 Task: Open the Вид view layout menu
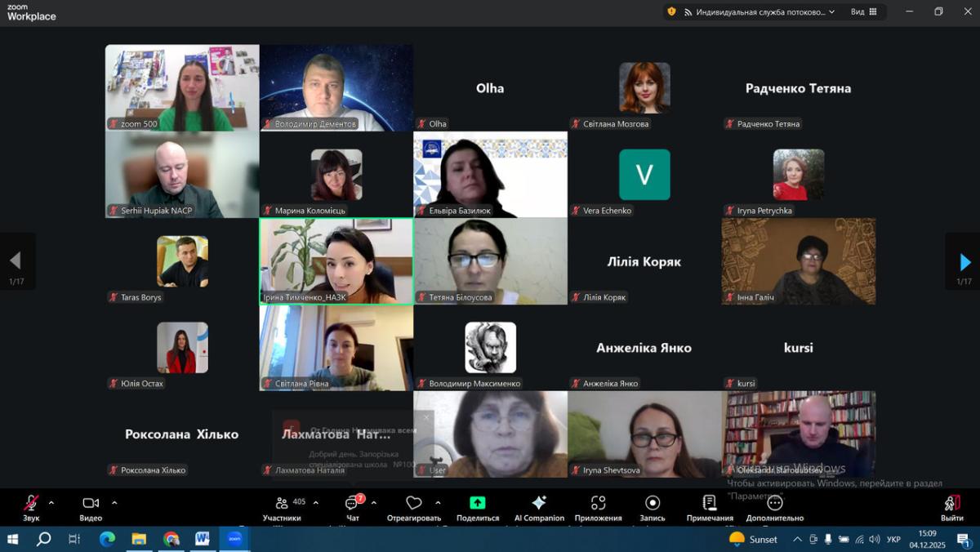click(864, 11)
